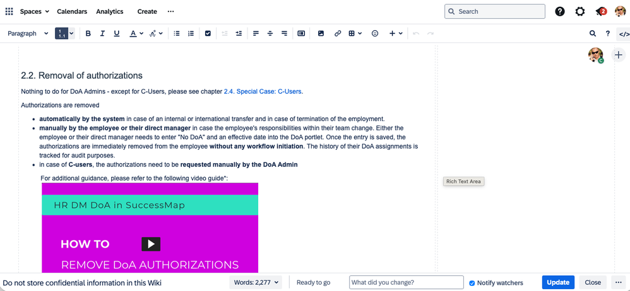Expand the Words: 2,277 counter dropdown
630x291 pixels.
(256, 283)
